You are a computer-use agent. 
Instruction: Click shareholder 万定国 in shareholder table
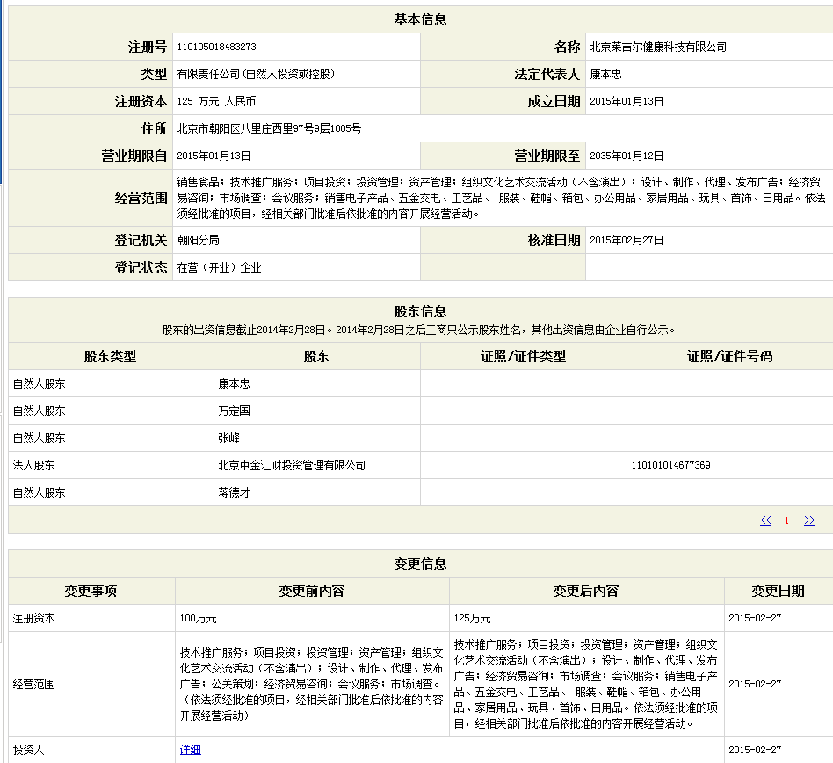pos(234,411)
